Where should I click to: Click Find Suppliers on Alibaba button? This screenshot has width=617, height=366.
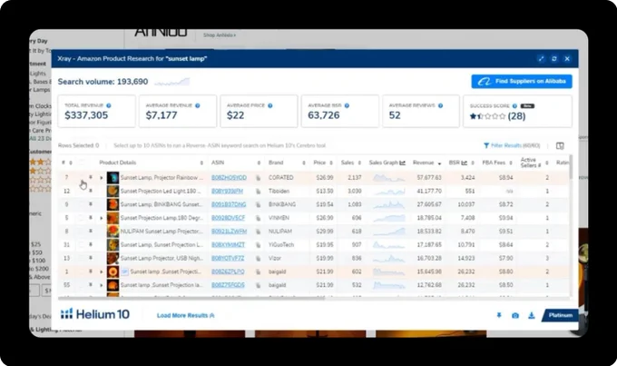point(522,82)
